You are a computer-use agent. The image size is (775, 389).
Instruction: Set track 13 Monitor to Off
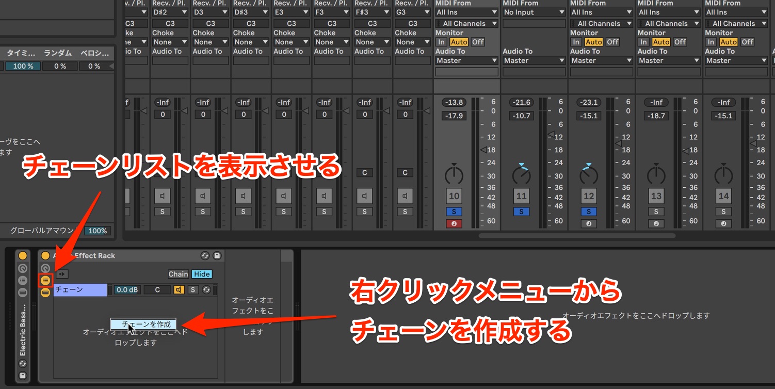680,42
